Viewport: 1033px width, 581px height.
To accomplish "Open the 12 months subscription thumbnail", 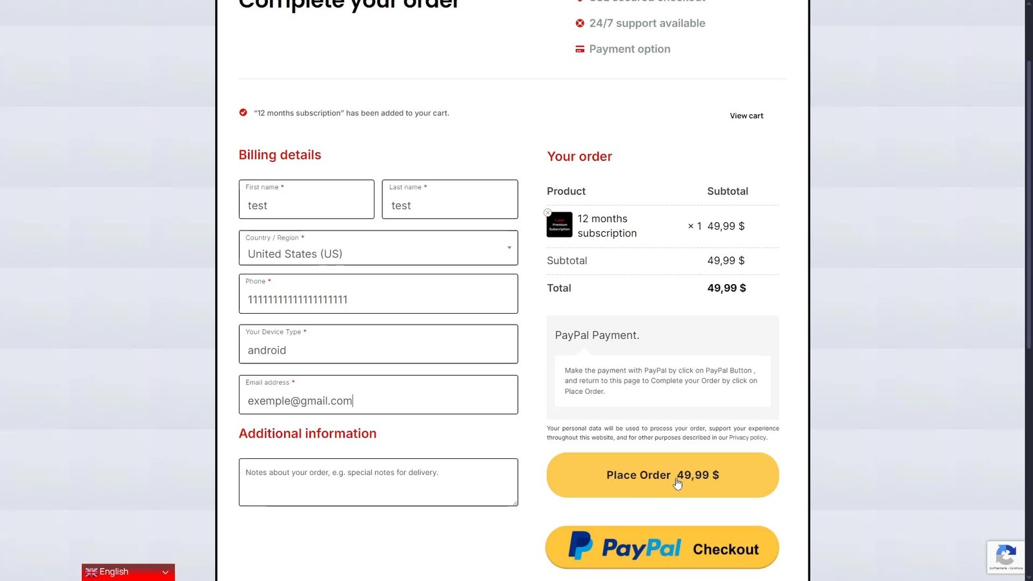I will point(560,225).
